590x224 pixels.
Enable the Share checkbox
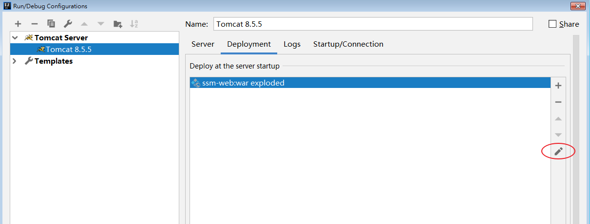[552, 24]
